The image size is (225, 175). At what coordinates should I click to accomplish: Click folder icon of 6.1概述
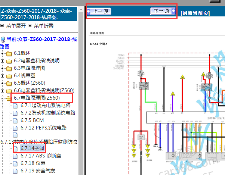point(9,54)
